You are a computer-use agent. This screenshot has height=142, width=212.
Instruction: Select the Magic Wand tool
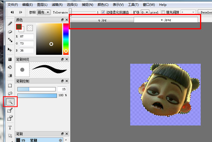pyautogui.click(x=10, y=102)
